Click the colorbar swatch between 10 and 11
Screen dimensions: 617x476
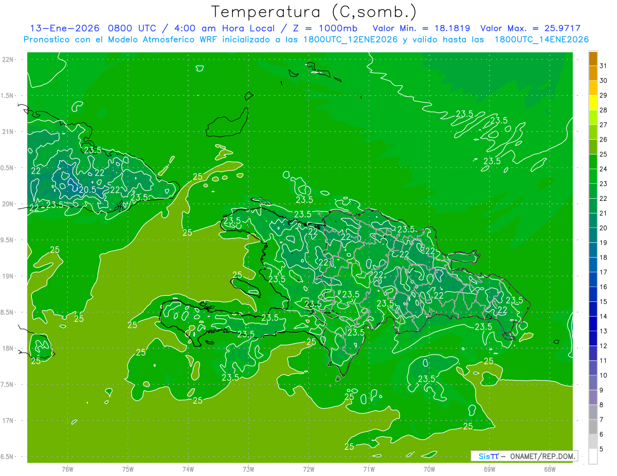click(593, 368)
